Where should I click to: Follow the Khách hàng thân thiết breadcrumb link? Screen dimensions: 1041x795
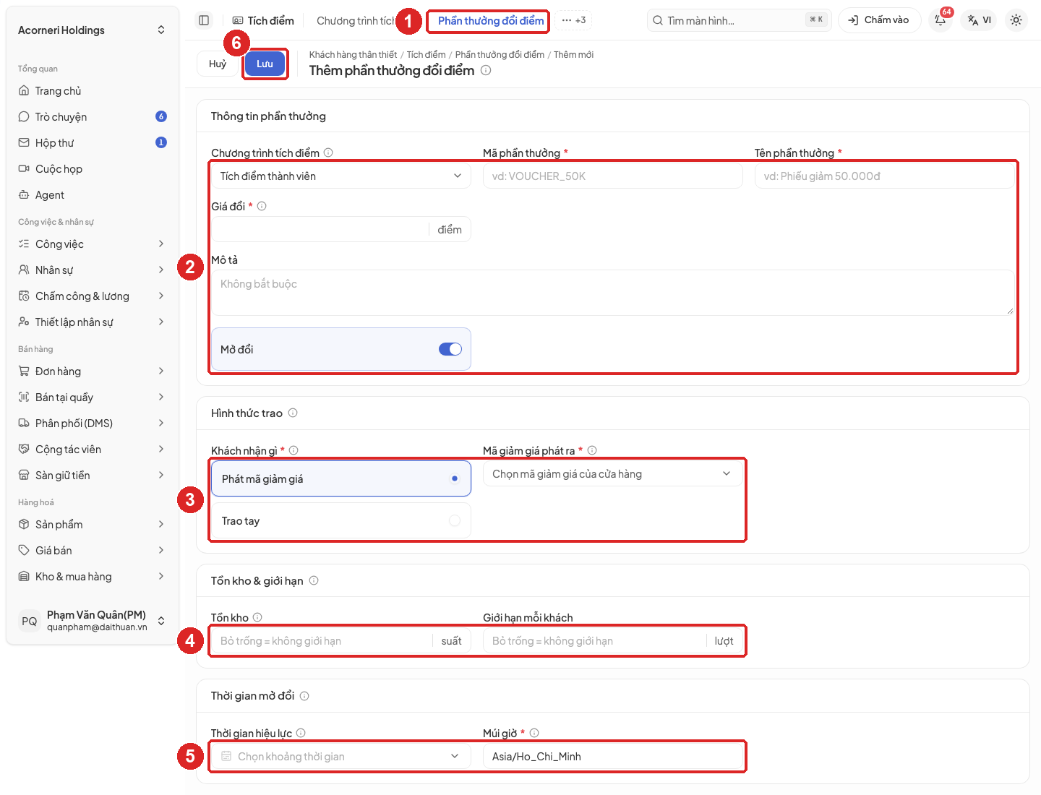[353, 55]
